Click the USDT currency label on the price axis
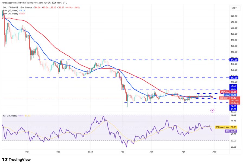243x165 pixels. (x=234, y=8)
